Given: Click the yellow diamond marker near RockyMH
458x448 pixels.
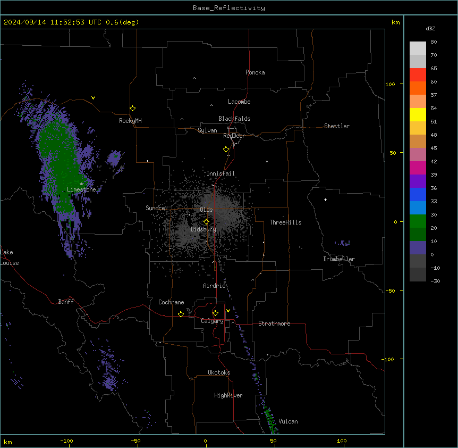Looking at the screenshot, I should coord(133,109).
